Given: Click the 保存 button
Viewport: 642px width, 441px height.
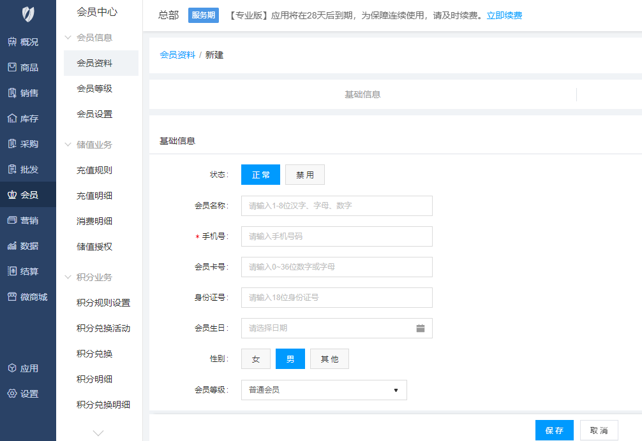Looking at the screenshot, I should click(x=554, y=430).
